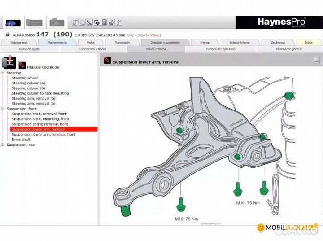Click the diagonal measuring tool toolbar icon
This screenshot has height=241, width=323.
89,22
